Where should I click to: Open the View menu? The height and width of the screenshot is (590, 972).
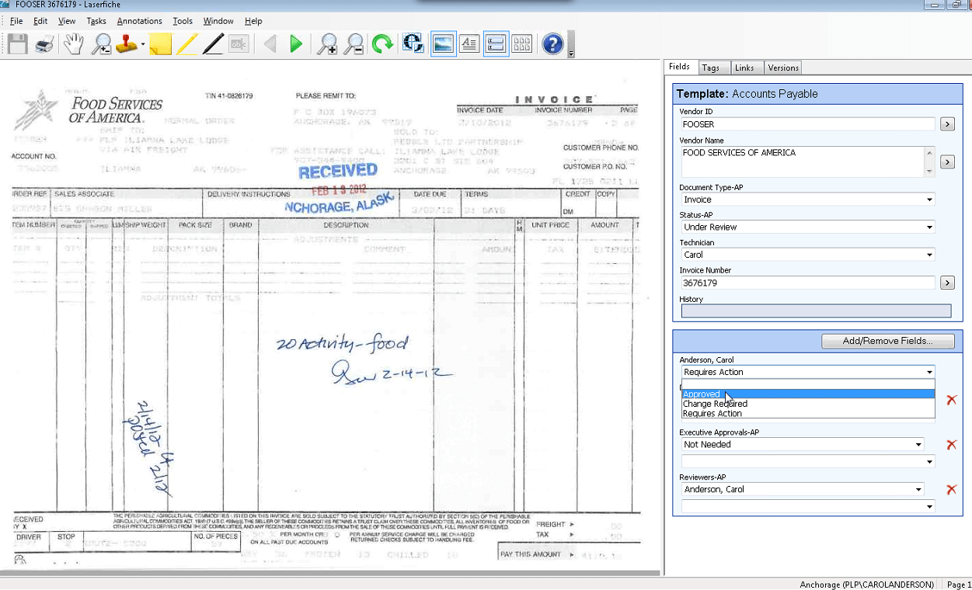tap(67, 21)
